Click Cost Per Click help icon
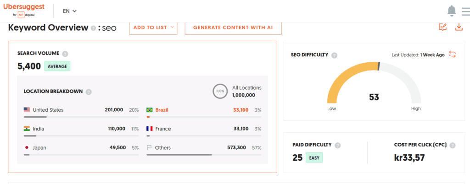470x184 pixels. [453, 146]
